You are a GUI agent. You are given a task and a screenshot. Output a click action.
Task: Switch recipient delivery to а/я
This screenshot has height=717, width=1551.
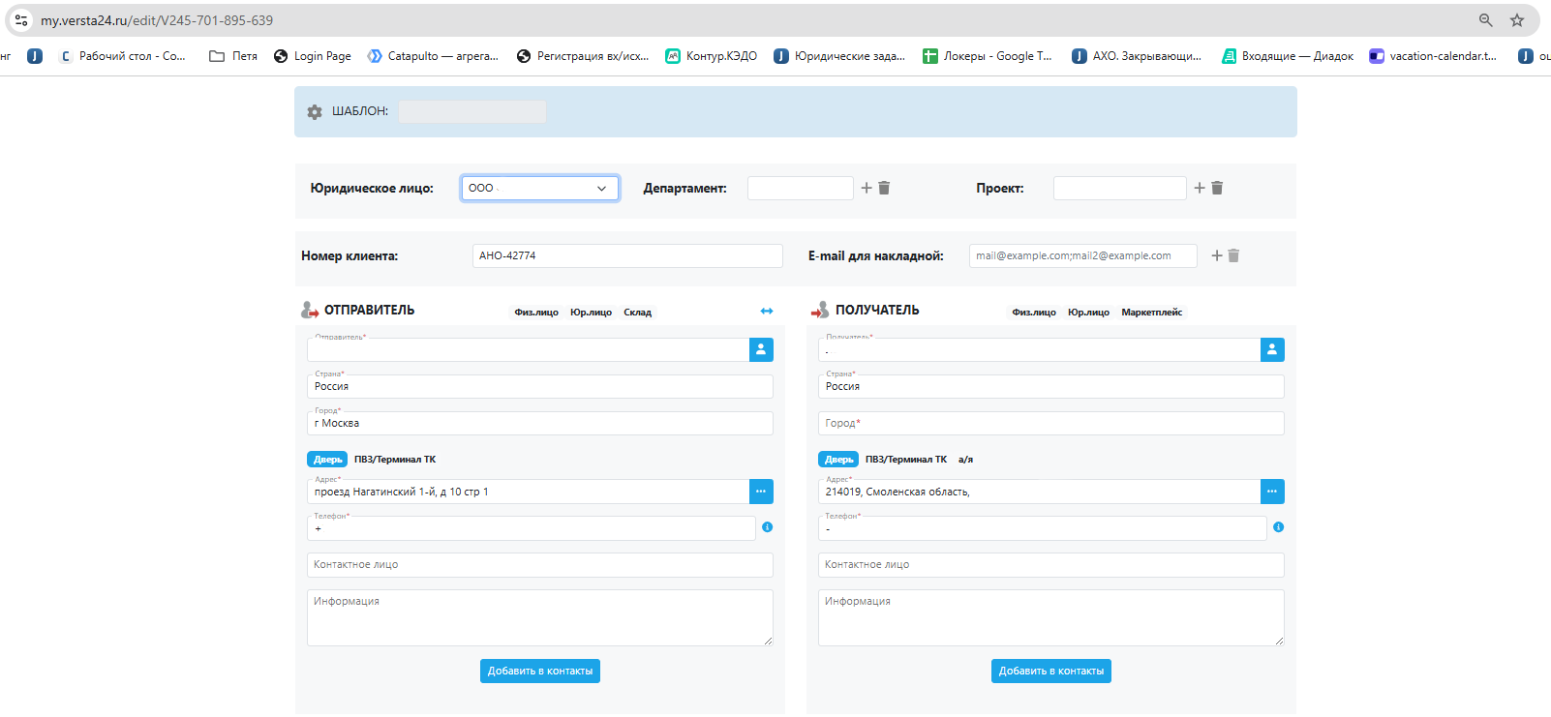pos(965,460)
